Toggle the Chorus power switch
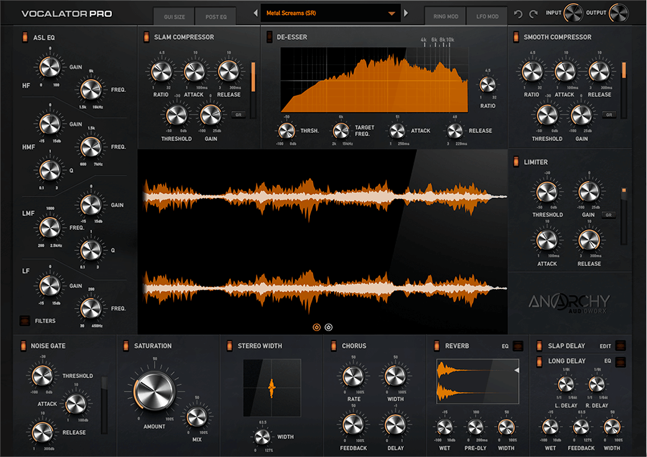This screenshot has height=457, width=647. (333, 346)
